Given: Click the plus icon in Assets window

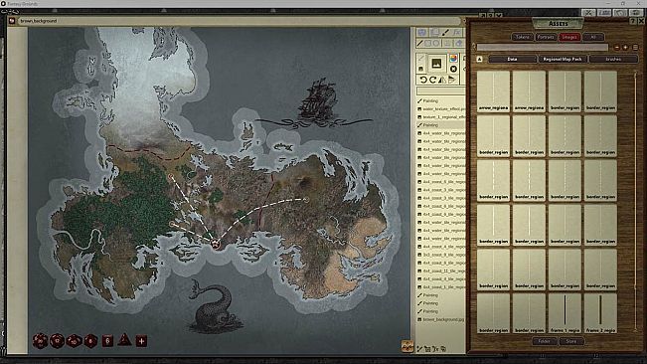Looking at the screenshot, I should pos(625,48).
